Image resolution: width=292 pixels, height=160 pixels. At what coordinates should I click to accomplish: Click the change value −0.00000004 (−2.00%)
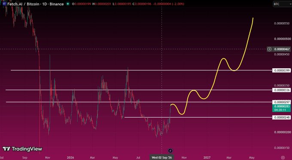tap(168, 4)
